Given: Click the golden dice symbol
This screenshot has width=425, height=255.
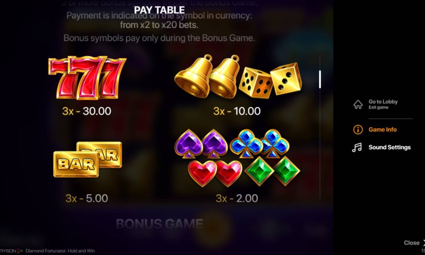Looking at the screenshot, I should click(270, 80).
